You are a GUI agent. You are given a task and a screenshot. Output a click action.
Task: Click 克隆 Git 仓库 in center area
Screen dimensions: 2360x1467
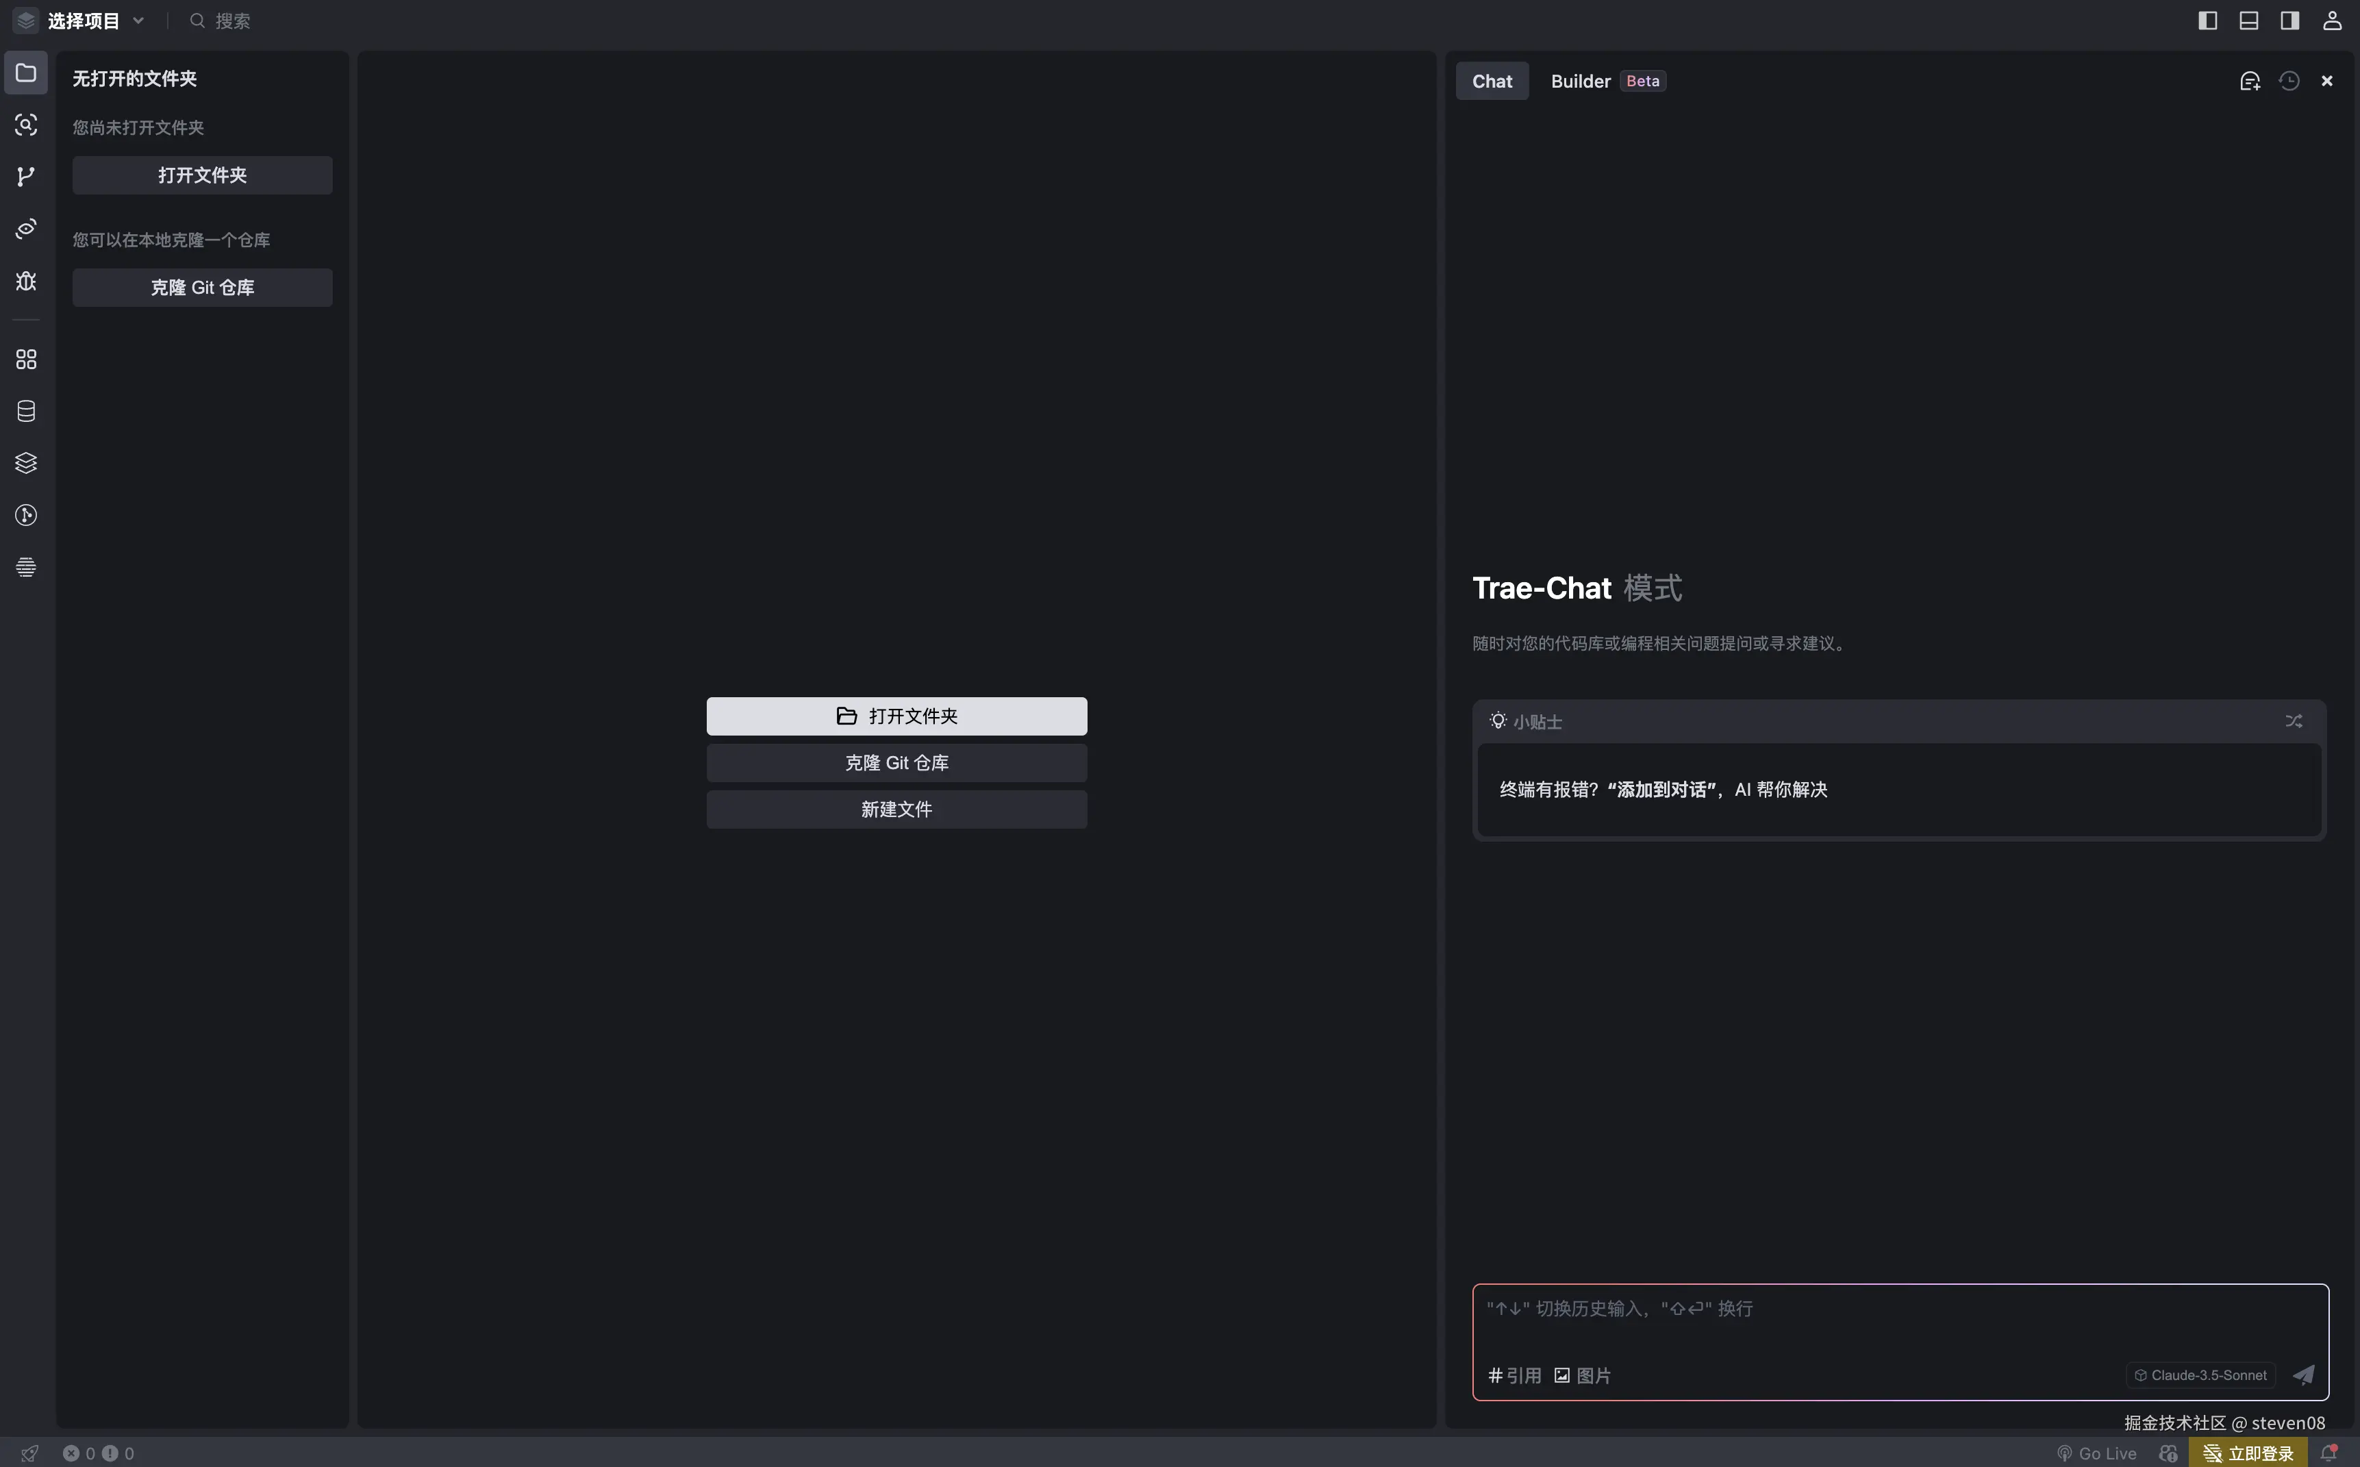click(x=896, y=763)
